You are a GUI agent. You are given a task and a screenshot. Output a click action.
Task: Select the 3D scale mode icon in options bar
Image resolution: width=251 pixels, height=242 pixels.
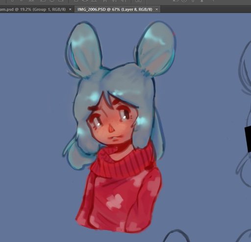[213, 0]
